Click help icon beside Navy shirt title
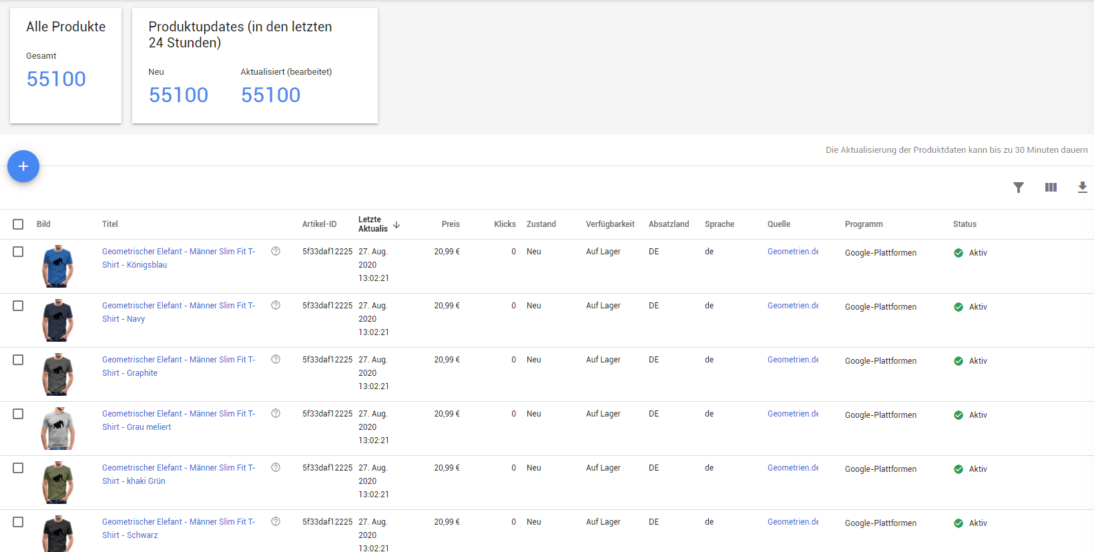Viewport: 1094px width, 552px height. tap(276, 306)
